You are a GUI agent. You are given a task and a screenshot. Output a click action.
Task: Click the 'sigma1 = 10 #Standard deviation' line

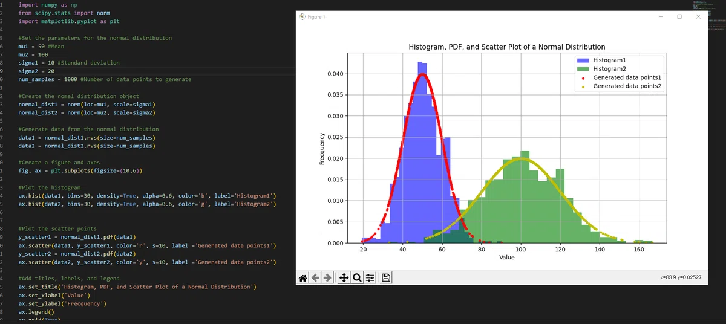click(x=69, y=63)
